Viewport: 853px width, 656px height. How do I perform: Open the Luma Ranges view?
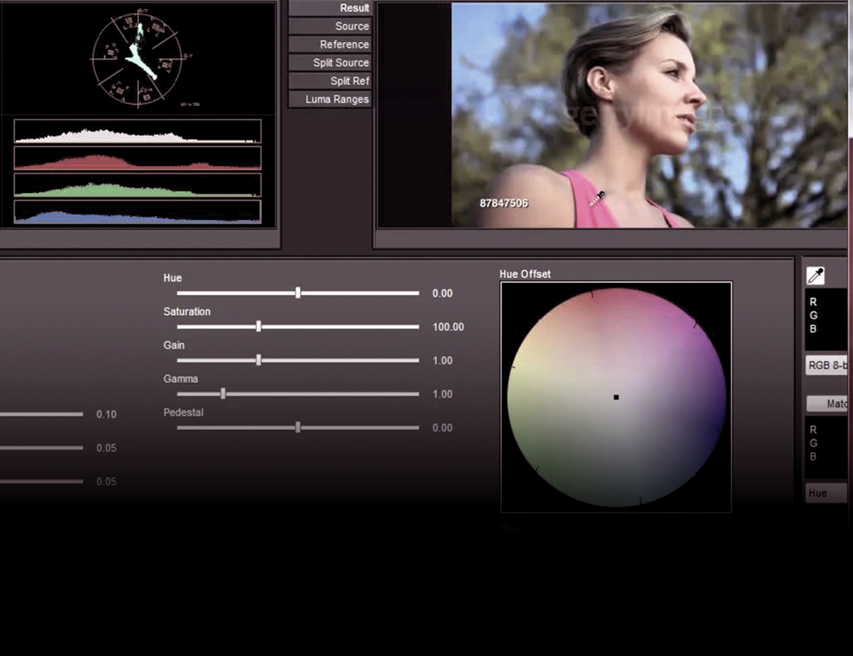point(331,100)
